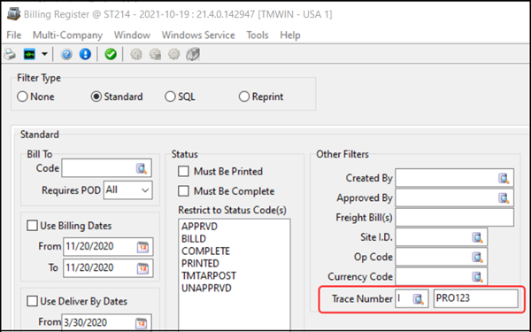Enable Must Be Printed checkbox
Image resolution: width=531 pixels, height=332 pixels.
click(x=183, y=172)
